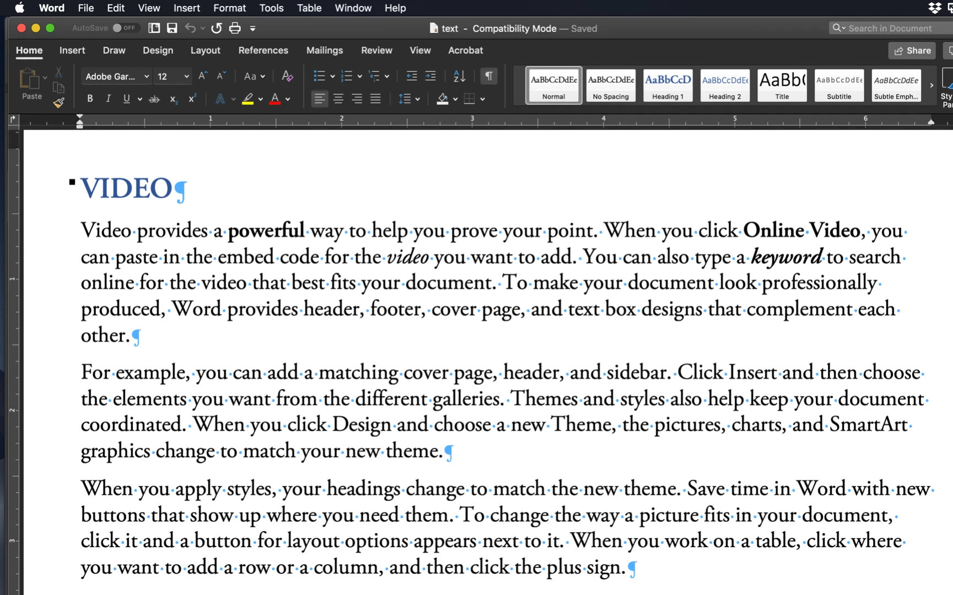Open Customize Quick Access Toolbar dropdown
This screenshot has width=953, height=595.
click(x=252, y=29)
